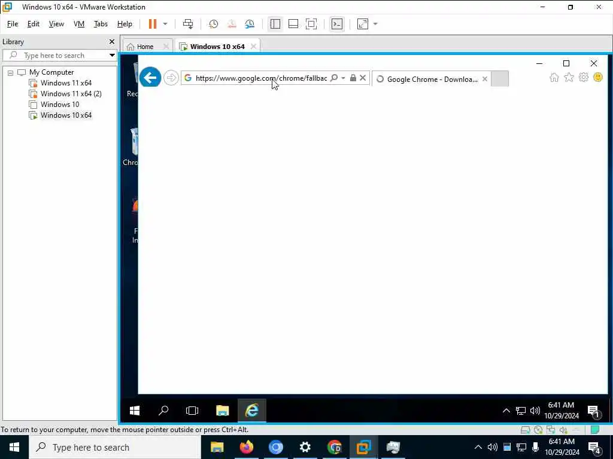Screen dimensions: 613x459
Task: Open the Tabs menu
Action: 101,24
